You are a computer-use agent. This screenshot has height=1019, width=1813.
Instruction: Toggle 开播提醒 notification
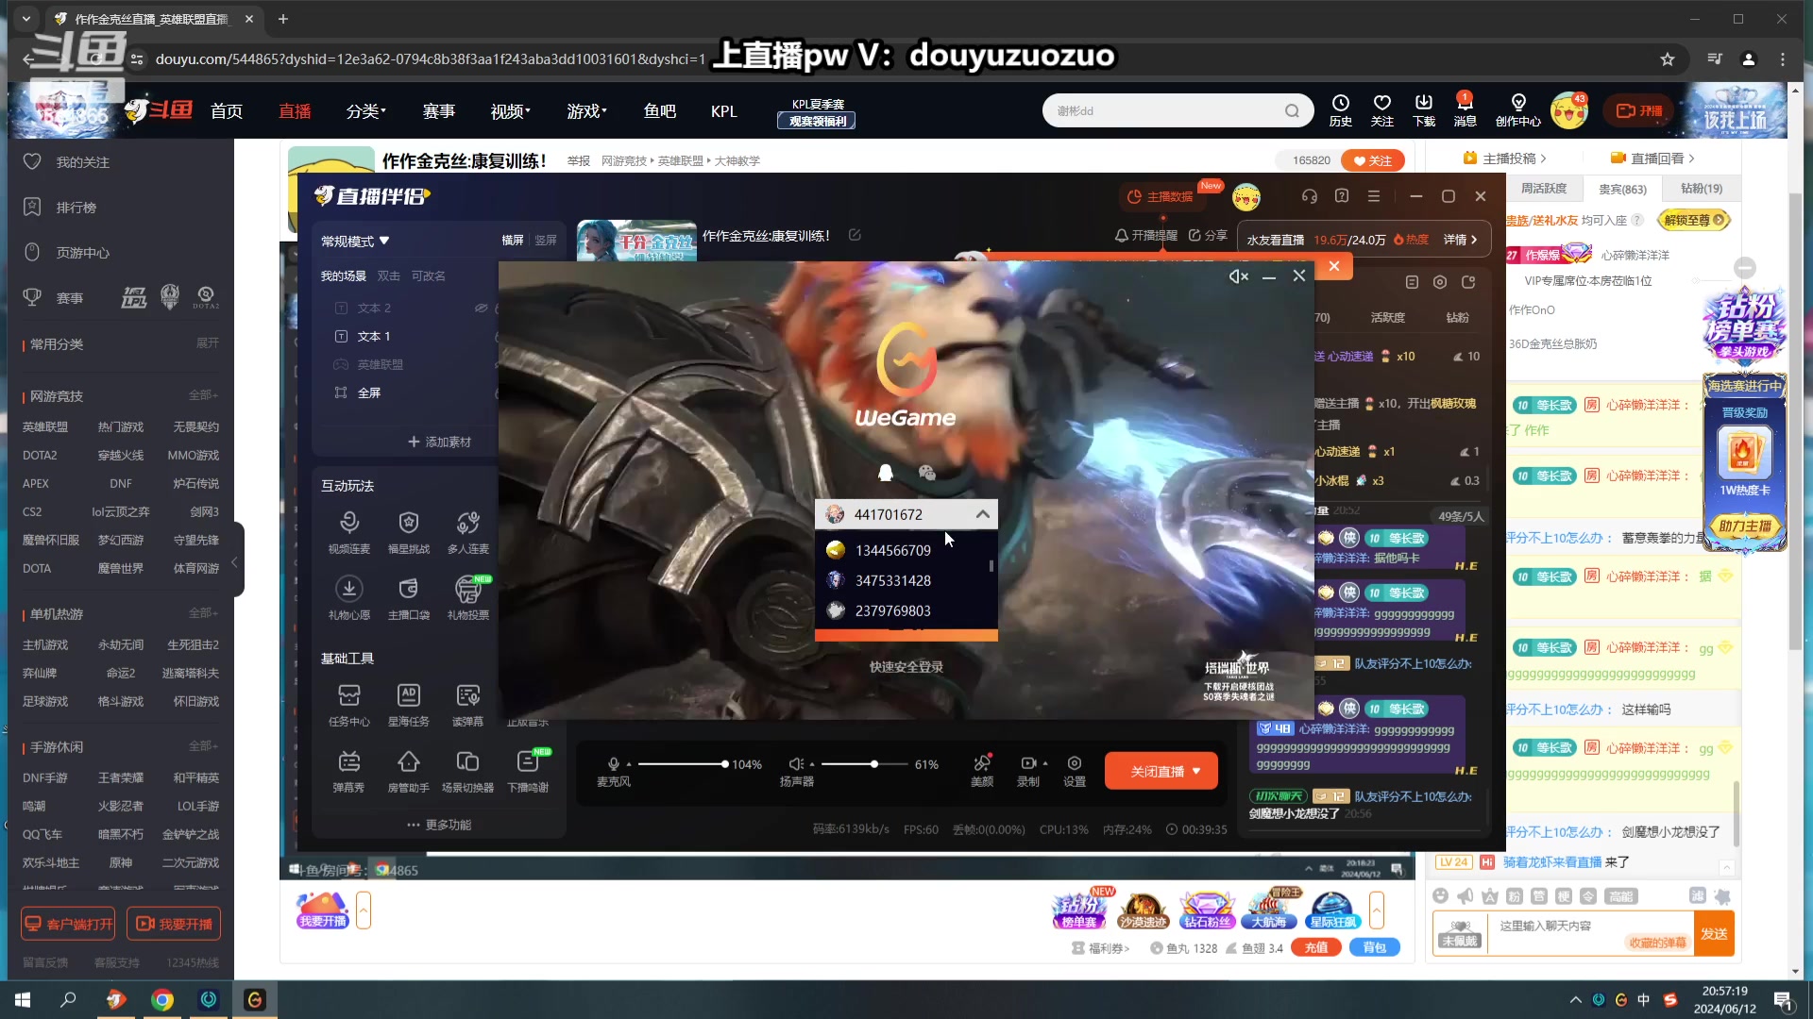coord(1146,236)
